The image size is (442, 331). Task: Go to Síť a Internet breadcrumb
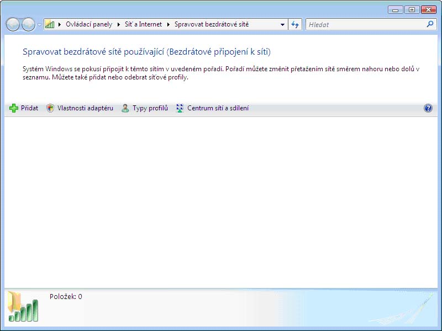coord(143,24)
